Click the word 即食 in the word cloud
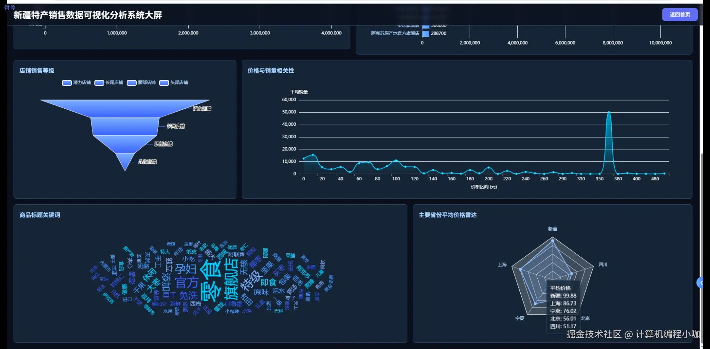 click(268, 283)
